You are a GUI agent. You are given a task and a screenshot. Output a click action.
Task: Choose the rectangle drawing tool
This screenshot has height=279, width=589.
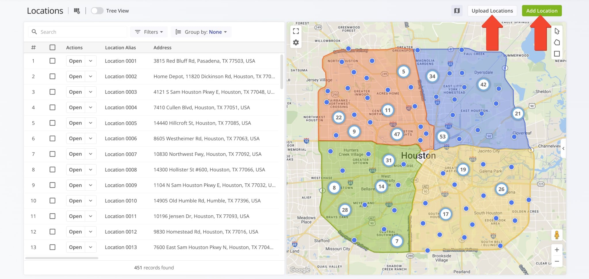tap(557, 54)
